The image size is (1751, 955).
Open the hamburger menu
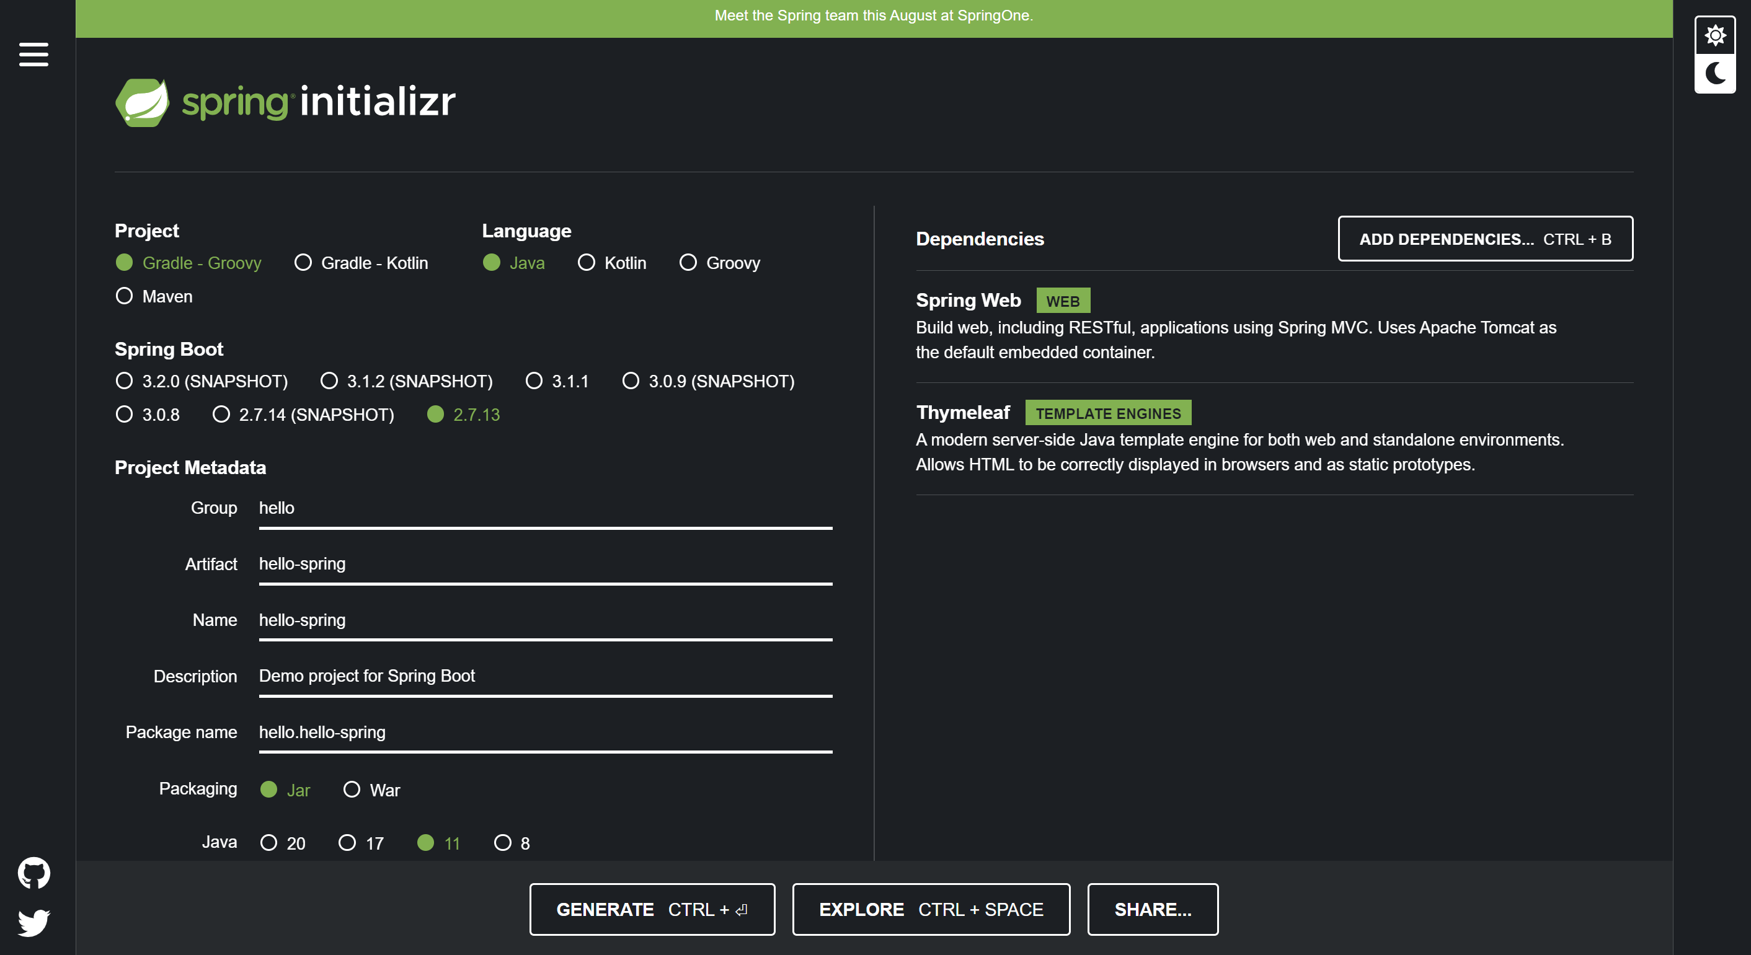coord(33,55)
